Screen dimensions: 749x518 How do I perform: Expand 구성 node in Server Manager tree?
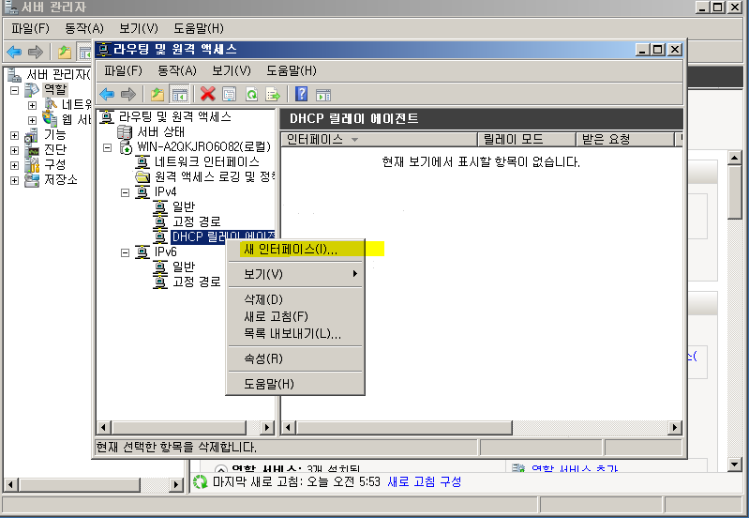coord(15,165)
